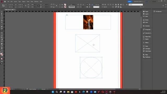This screenshot has height=94, width=167.
Task: Open Essentials Classic workspace dropdown
Action: 139,2
